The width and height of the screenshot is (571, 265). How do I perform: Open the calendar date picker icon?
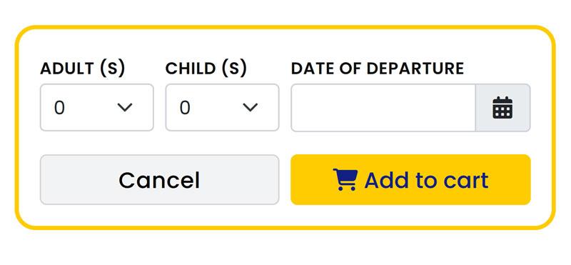[502, 108]
